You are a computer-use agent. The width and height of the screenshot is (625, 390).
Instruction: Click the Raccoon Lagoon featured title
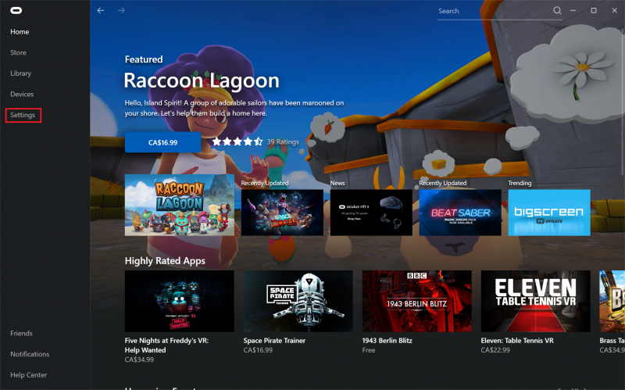(202, 81)
